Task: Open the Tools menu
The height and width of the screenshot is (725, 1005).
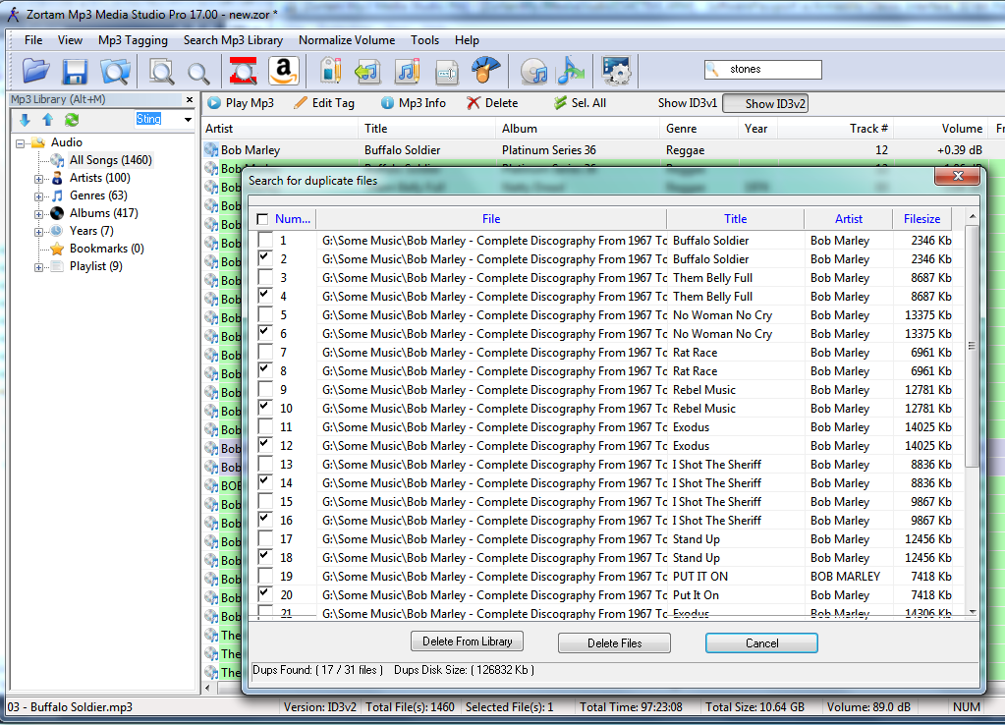Action: point(425,39)
